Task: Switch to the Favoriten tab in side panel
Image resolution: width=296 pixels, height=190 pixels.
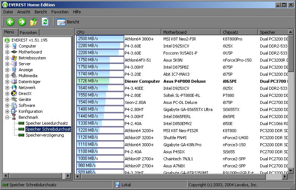Action: point(29,33)
